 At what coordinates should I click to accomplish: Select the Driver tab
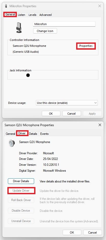click(x=22, y=133)
